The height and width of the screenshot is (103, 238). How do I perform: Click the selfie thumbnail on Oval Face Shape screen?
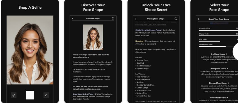[x=93, y=37]
